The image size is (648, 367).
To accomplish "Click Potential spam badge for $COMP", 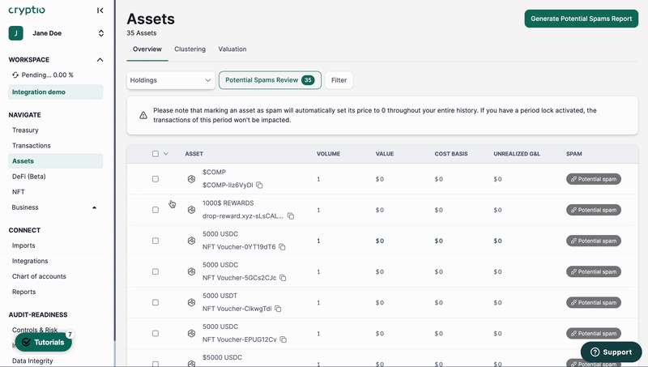I will tap(594, 179).
